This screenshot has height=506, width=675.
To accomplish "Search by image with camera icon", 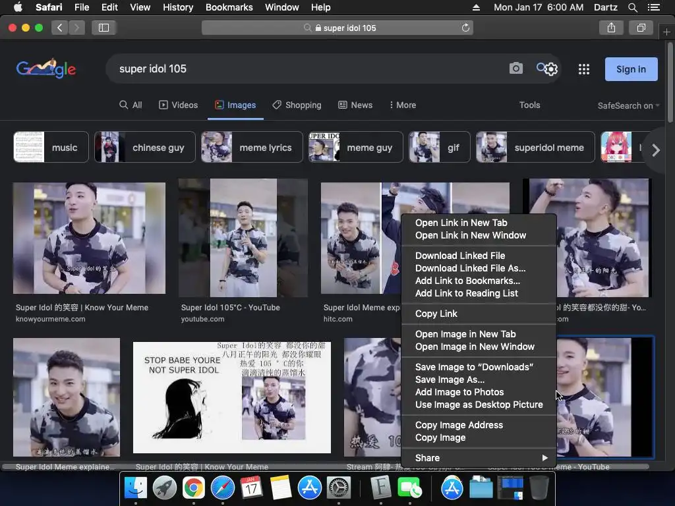I will [515, 69].
